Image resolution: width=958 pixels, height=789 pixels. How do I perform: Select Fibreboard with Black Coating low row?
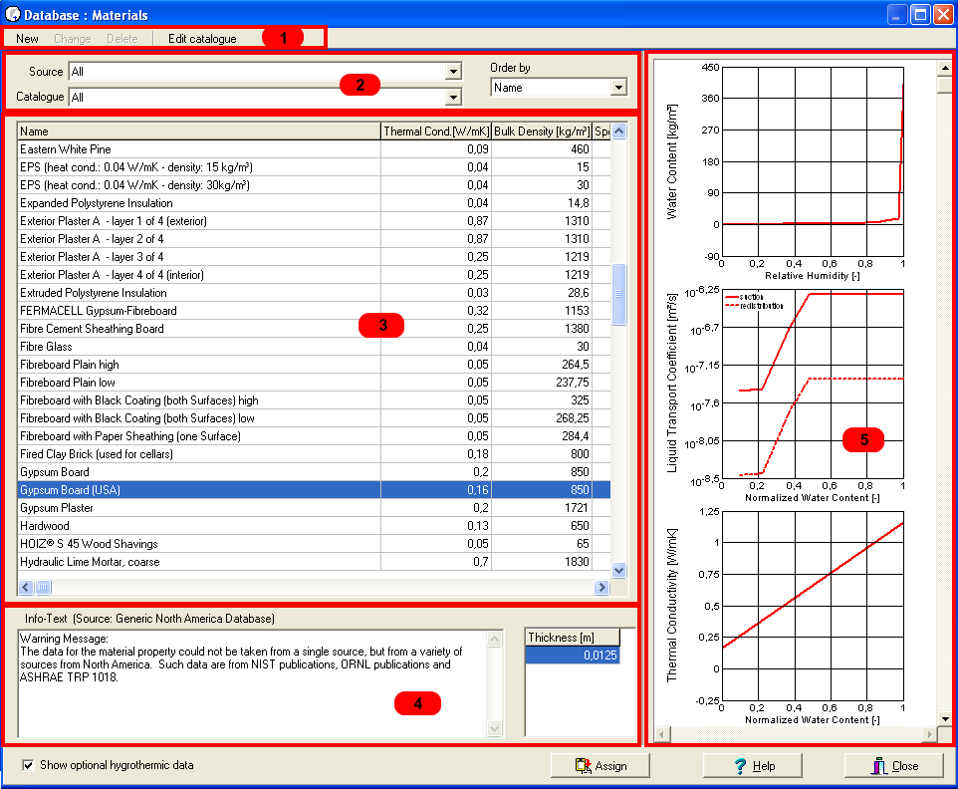(x=314, y=418)
